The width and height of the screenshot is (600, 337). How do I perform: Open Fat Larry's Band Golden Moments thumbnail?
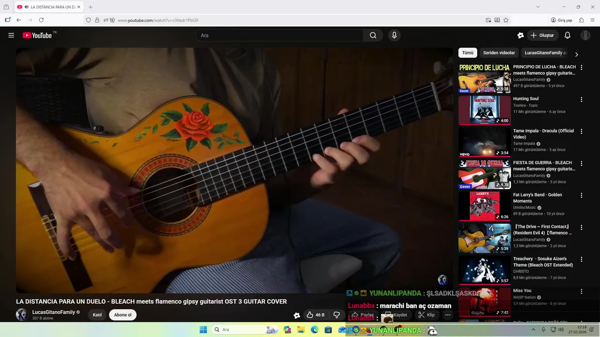(485, 206)
